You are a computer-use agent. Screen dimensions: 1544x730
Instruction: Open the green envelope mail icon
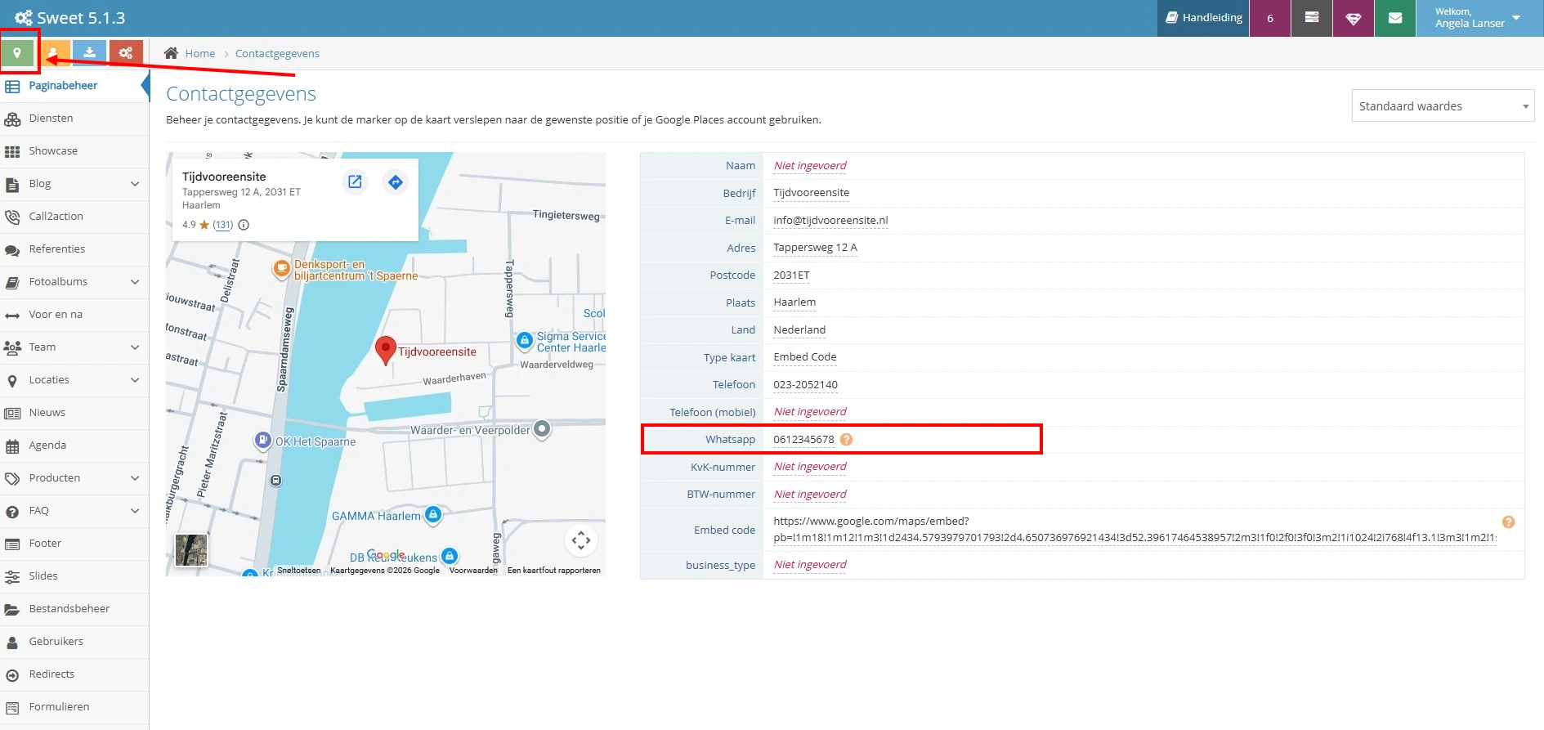1395,18
